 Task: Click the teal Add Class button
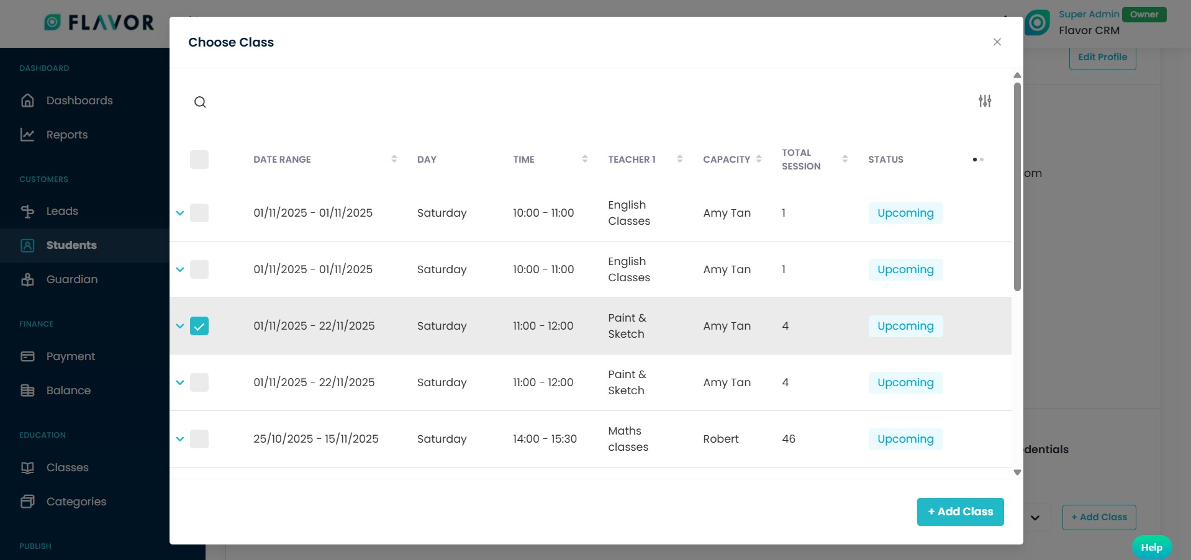pos(960,512)
